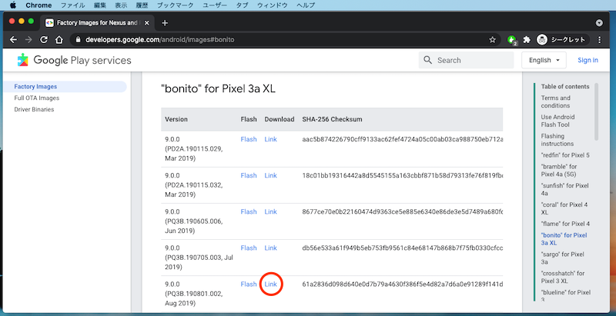Open the tab search dropdown arrow
Image resolution: width=616 pixels, height=316 pixels.
(x=599, y=22)
